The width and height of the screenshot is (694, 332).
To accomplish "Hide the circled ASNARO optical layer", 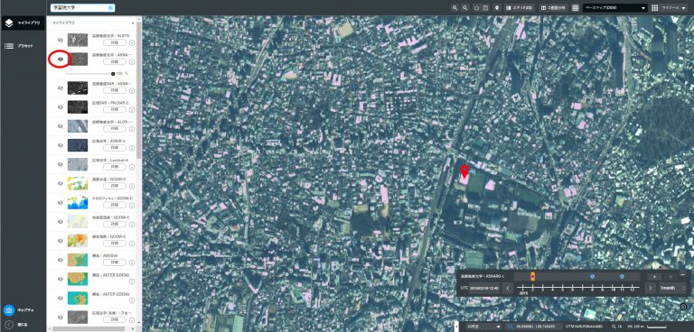I will 61,59.
